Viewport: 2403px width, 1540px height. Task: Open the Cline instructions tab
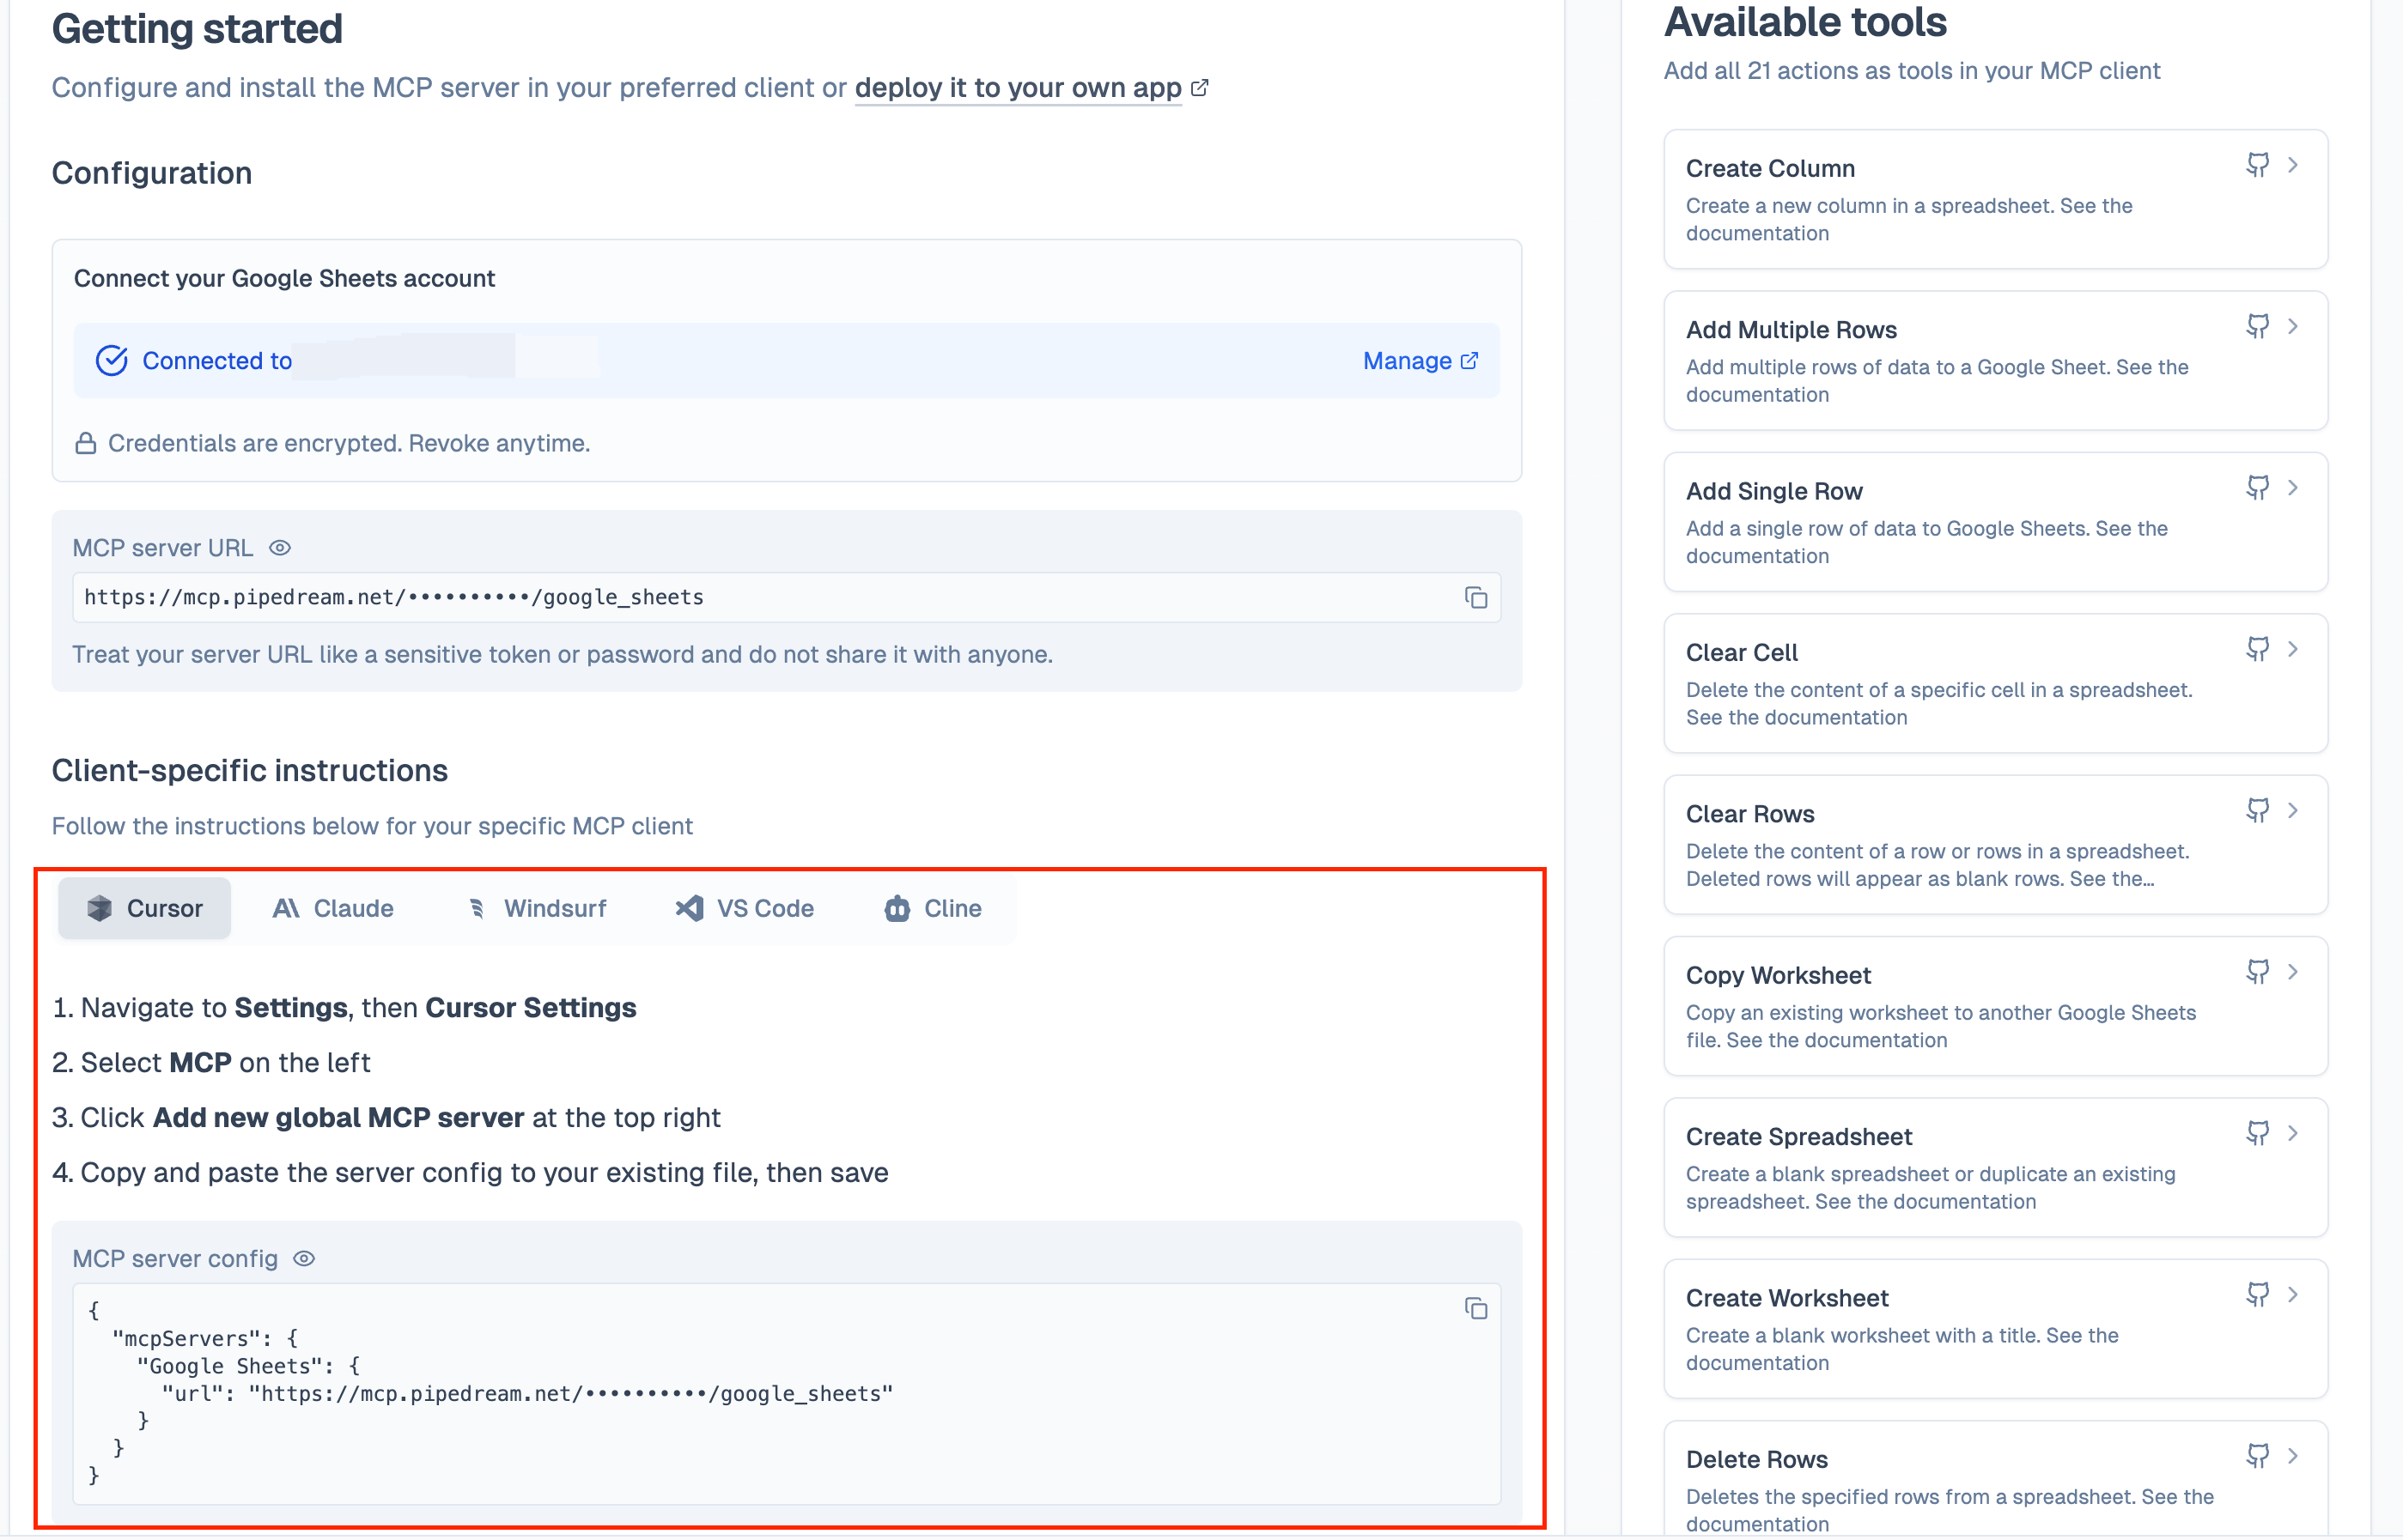click(x=933, y=908)
